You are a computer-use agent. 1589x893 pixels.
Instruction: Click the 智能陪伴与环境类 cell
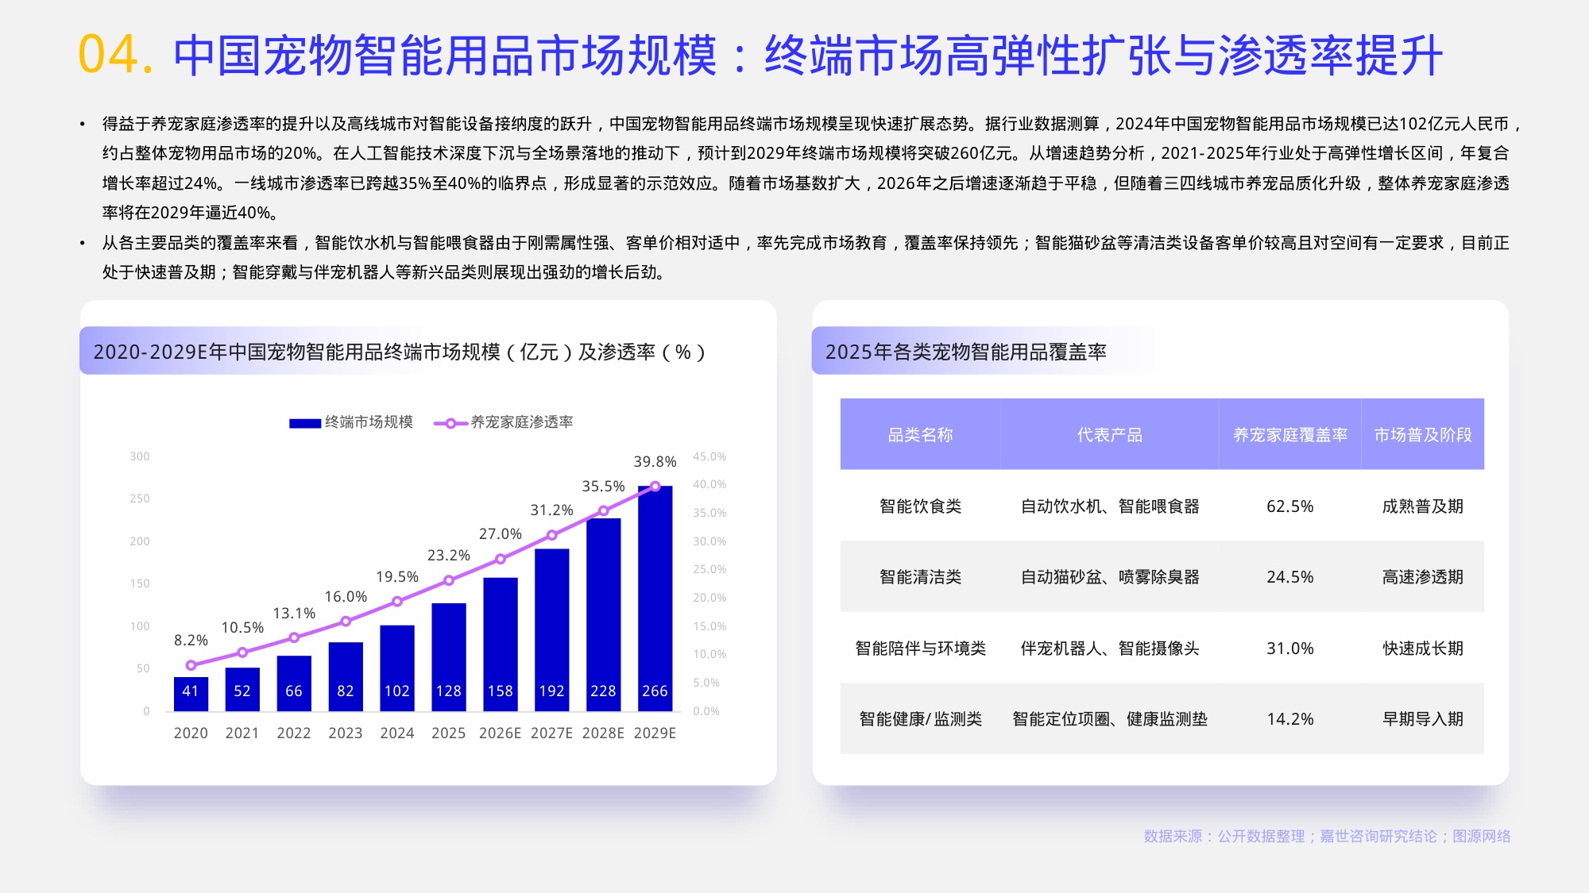[x=920, y=649]
